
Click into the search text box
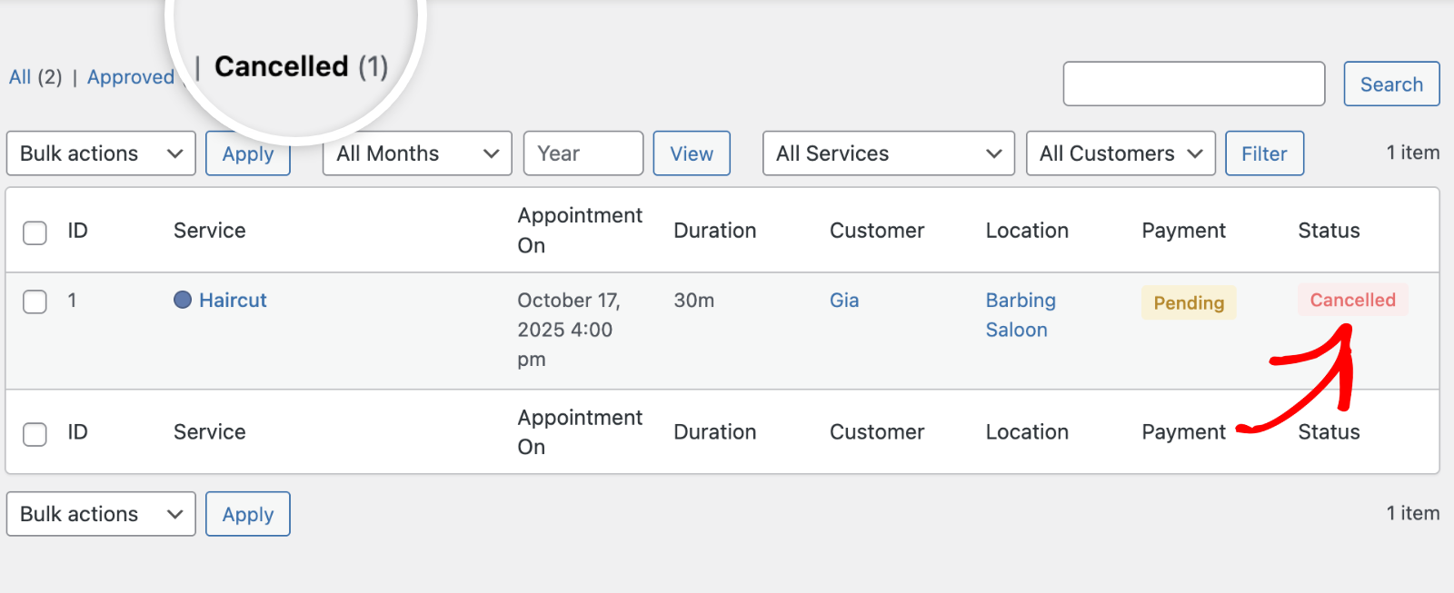1193,84
